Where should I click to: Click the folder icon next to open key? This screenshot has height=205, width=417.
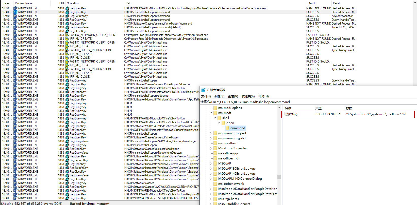pyautogui.click(x=223, y=123)
